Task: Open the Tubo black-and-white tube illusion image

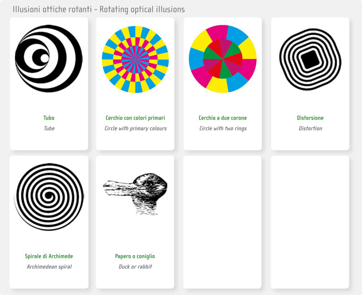Action: point(49,59)
